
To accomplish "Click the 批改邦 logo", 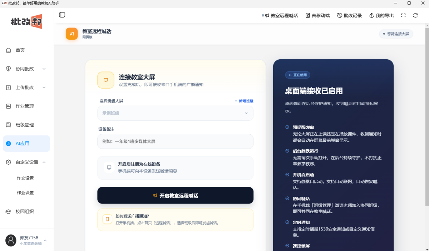I will pyautogui.click(x=26, y=21).
